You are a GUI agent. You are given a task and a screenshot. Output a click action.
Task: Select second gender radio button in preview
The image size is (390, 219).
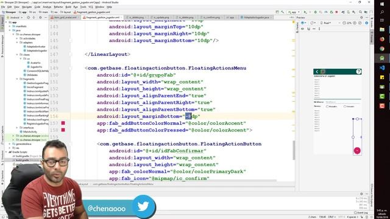click(345, 106)
